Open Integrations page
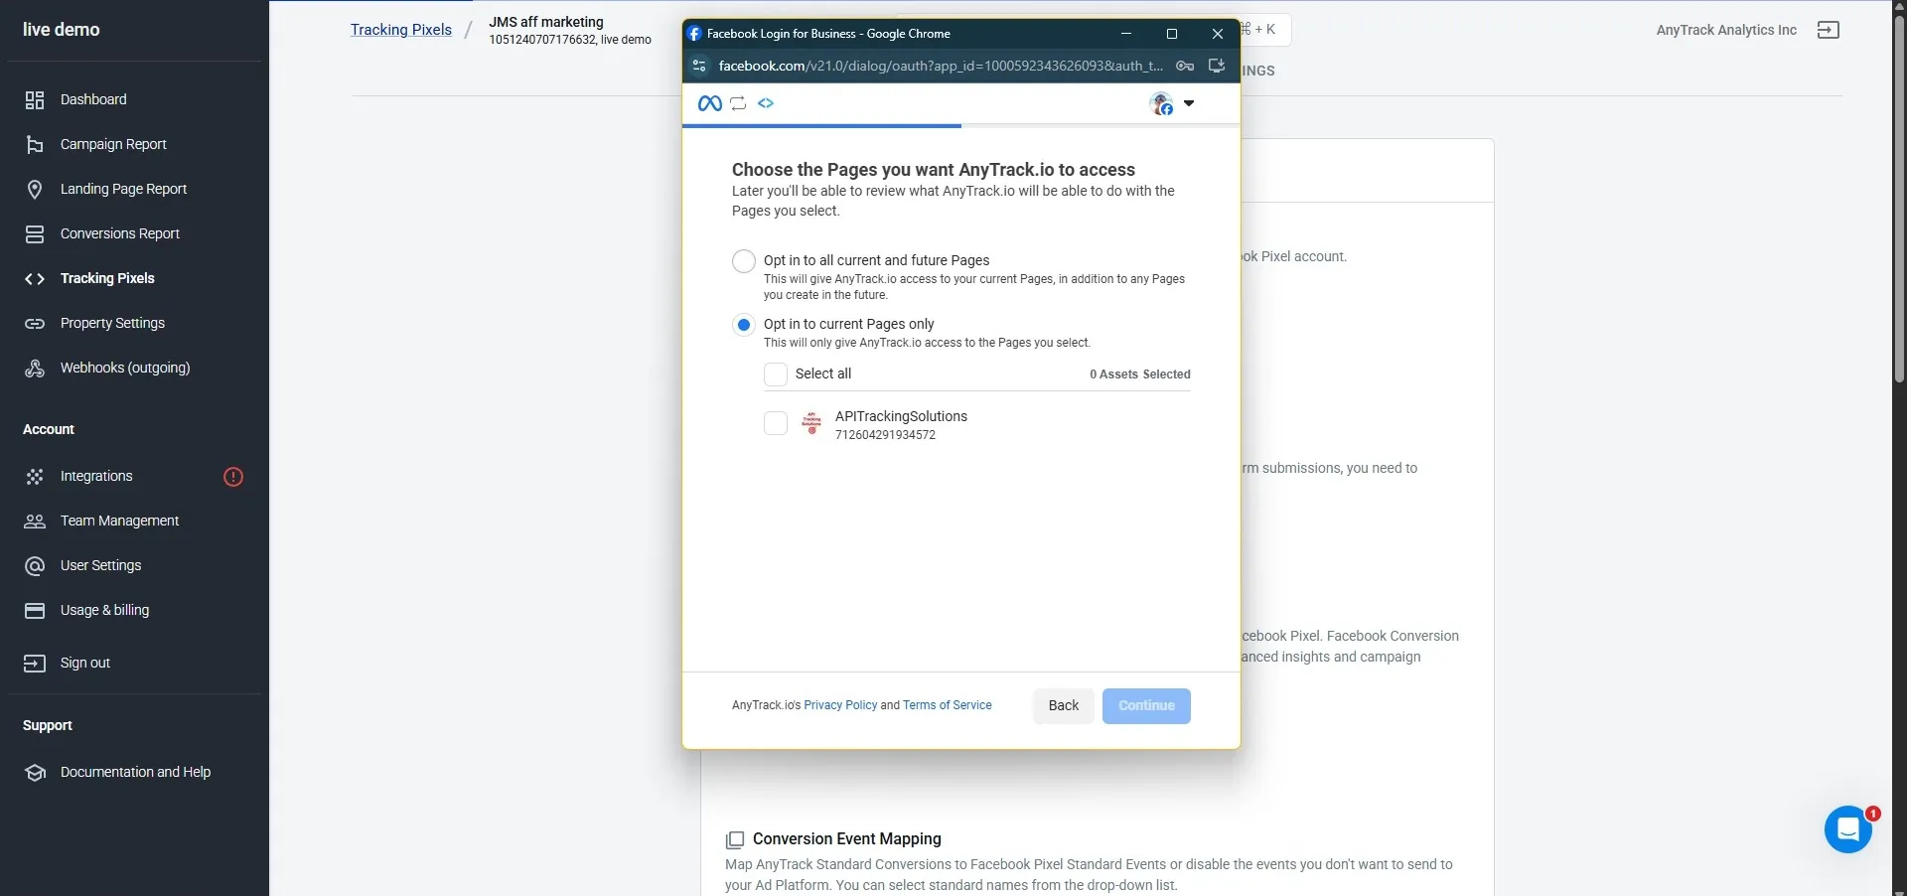 [96, 476]
